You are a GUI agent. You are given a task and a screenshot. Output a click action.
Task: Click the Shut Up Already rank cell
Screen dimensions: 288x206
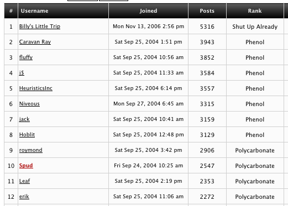(255, 27)
